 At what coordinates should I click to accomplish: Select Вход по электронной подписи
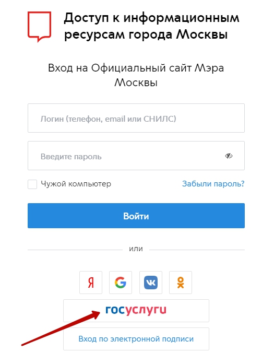pos(136,339)
